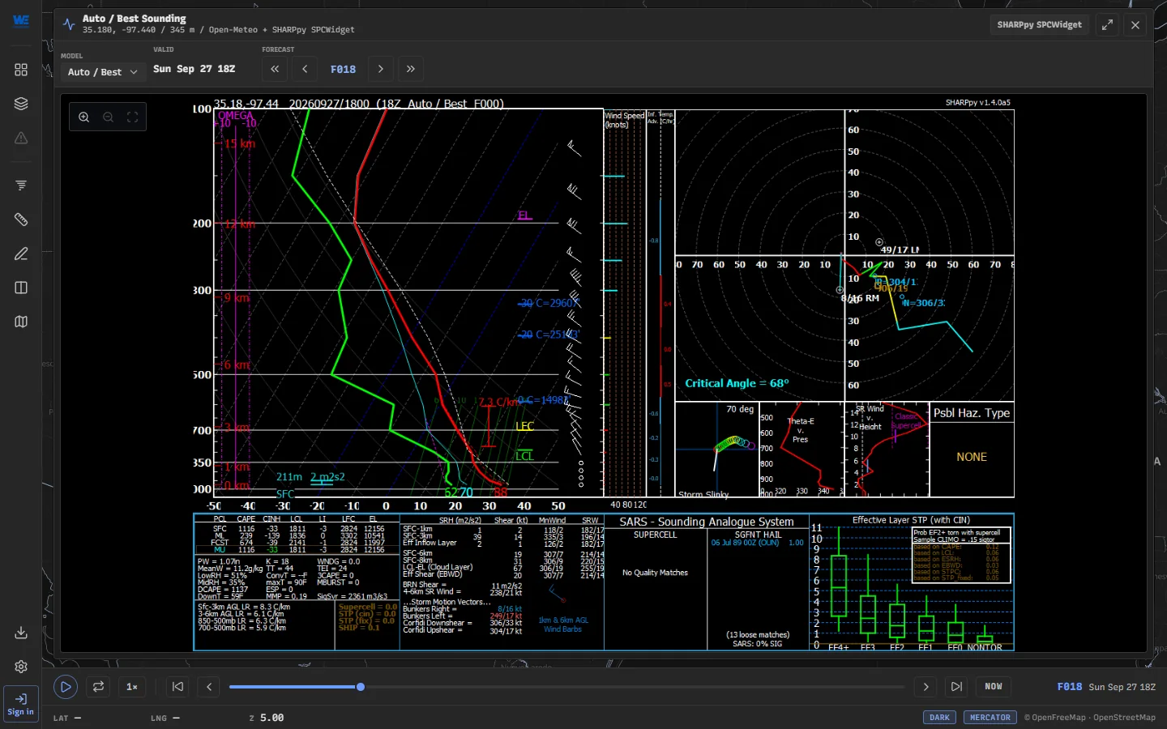Open the folded map icon in sidebar

point(21,322)
